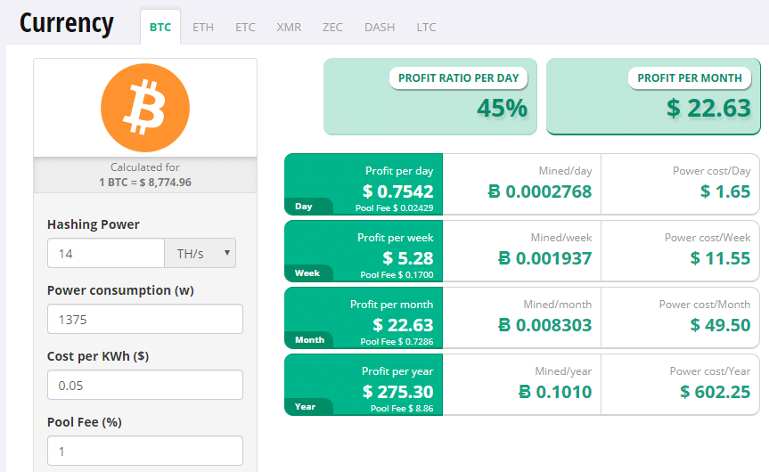This screenshot has width=769, height=472.
Task: Click the daily Pool Fee $ 0.02429 text
Action: pyautogui.click(x=395, y=208)
